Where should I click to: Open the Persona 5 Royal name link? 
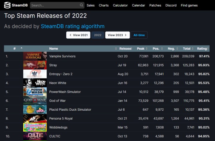click(x=61, y=118)
